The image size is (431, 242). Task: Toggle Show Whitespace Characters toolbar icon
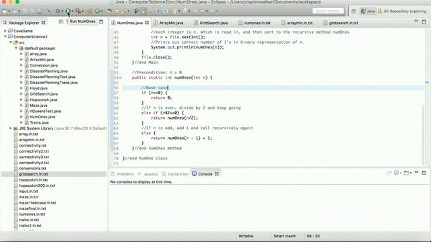click(166, 11)
